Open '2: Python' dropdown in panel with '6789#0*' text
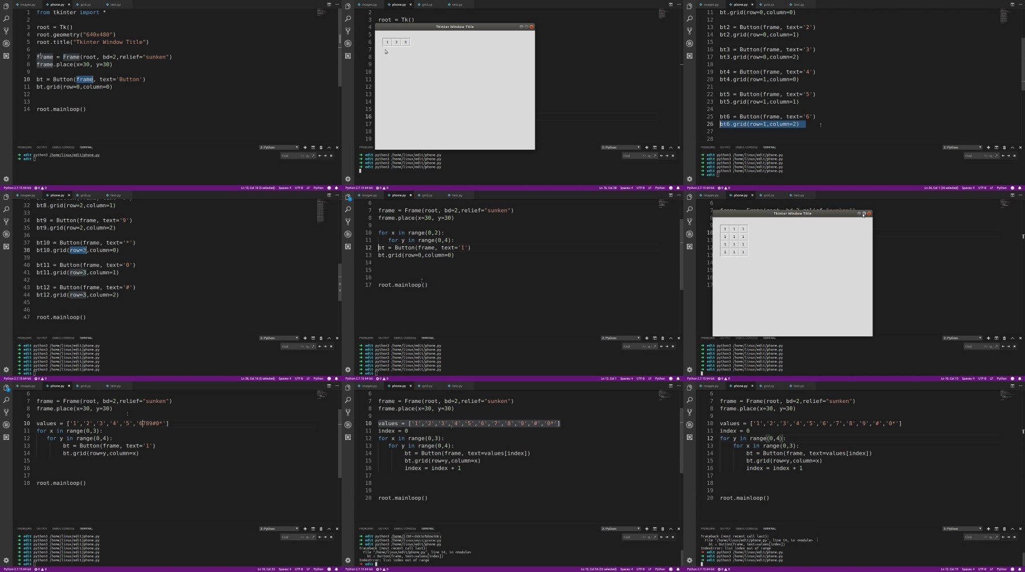Image resolution: width=1025 pixels, height=572 pixels. [x=279, y=529]
